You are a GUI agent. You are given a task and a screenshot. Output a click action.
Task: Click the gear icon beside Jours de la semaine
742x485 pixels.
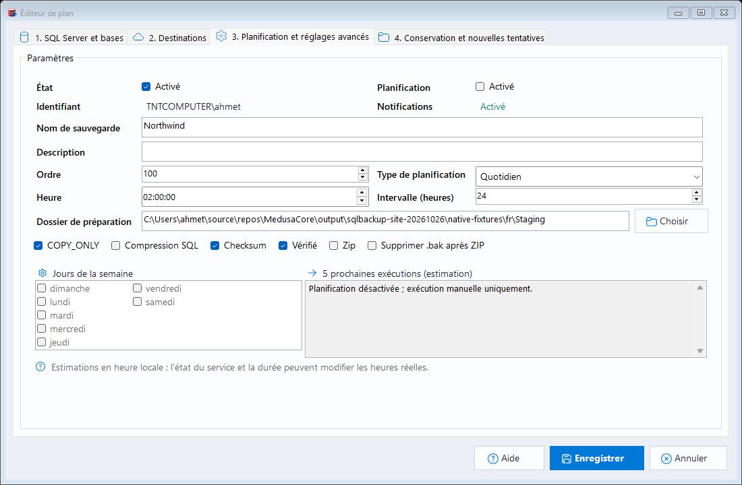(42, 273)
